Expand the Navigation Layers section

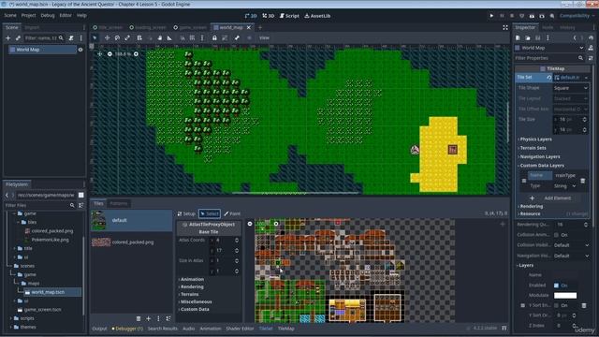pyautogui.click(x=539, y=156)
